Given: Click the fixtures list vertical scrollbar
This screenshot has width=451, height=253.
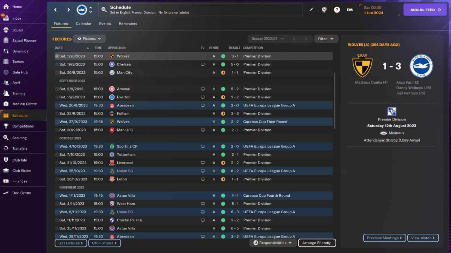Looking at the screenshot, I should click(334, 101).
